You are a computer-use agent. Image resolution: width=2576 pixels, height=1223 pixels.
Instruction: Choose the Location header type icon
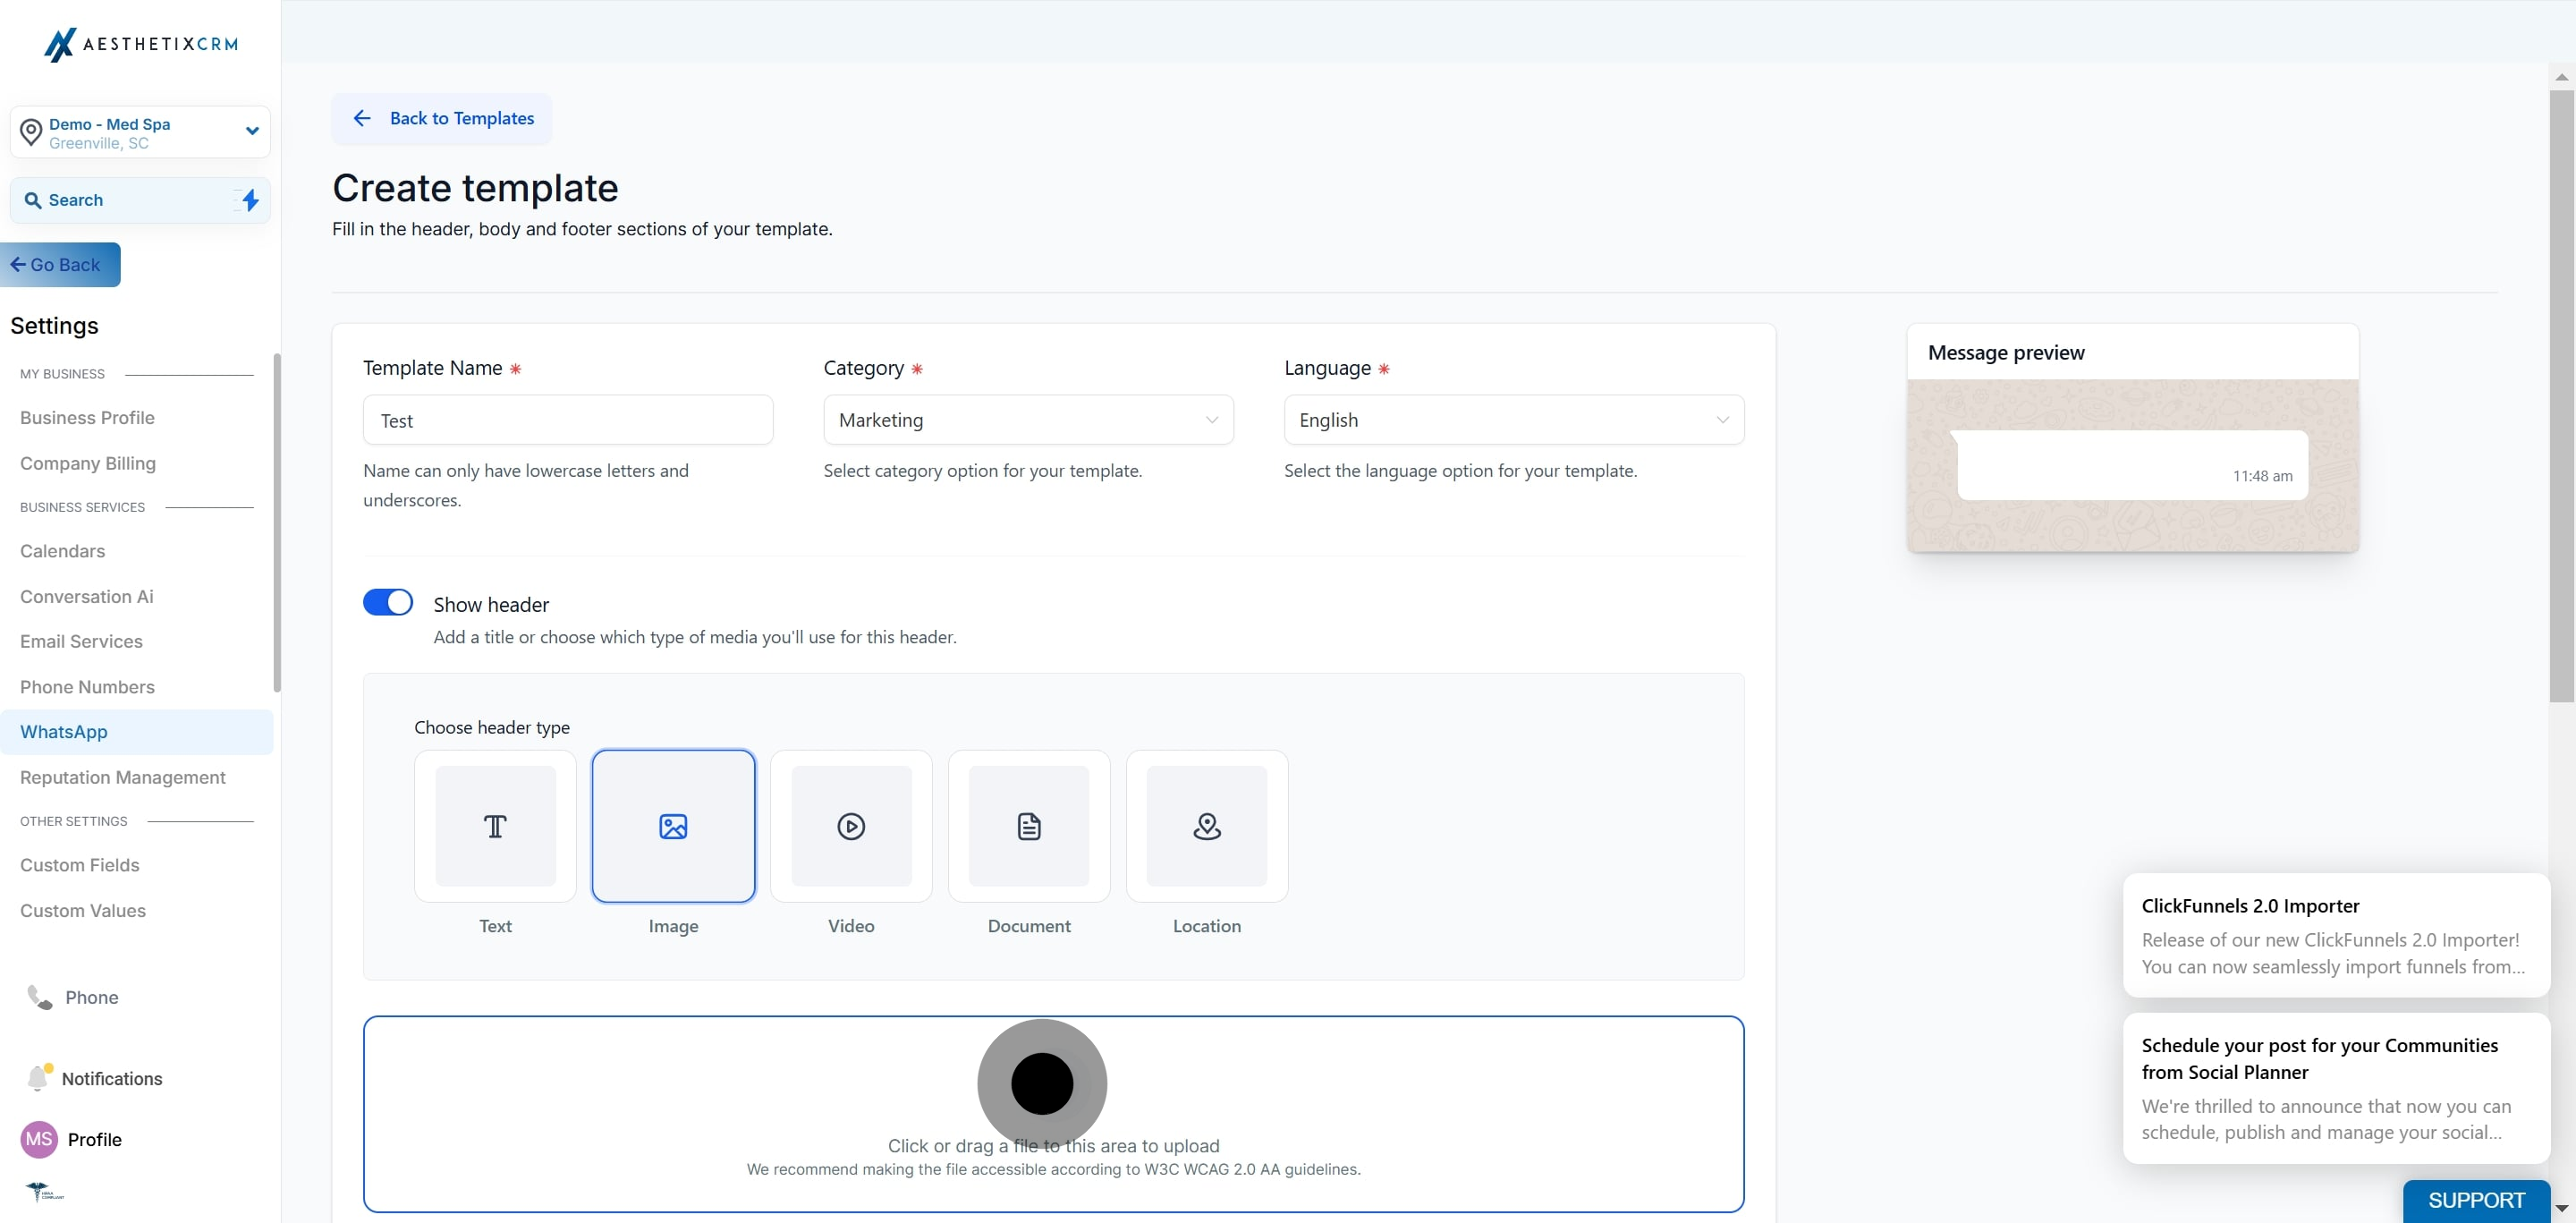tap(1207, 826)
